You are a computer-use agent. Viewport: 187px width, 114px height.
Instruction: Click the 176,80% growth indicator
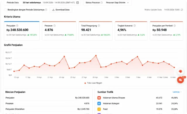tap(69, 35)
